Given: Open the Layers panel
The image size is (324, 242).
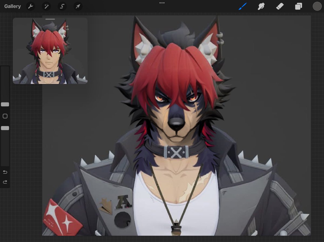Looking at the screenshot, I should click(x=298, y=6).
